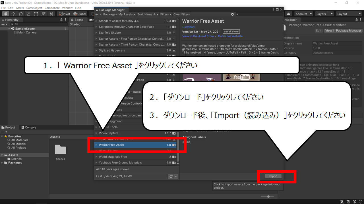The image size is (364, 204).
Task: Open dropdown arrow beside refresh button
Action: [176, 176]
